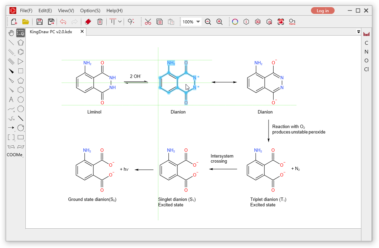Open file via the folder icon
The width and height of the screenshot is (379, 248).
(26, 22)
